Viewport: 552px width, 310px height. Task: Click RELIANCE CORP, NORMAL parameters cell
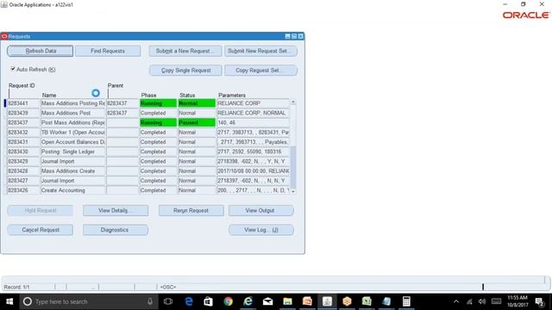tap(253, 113)
